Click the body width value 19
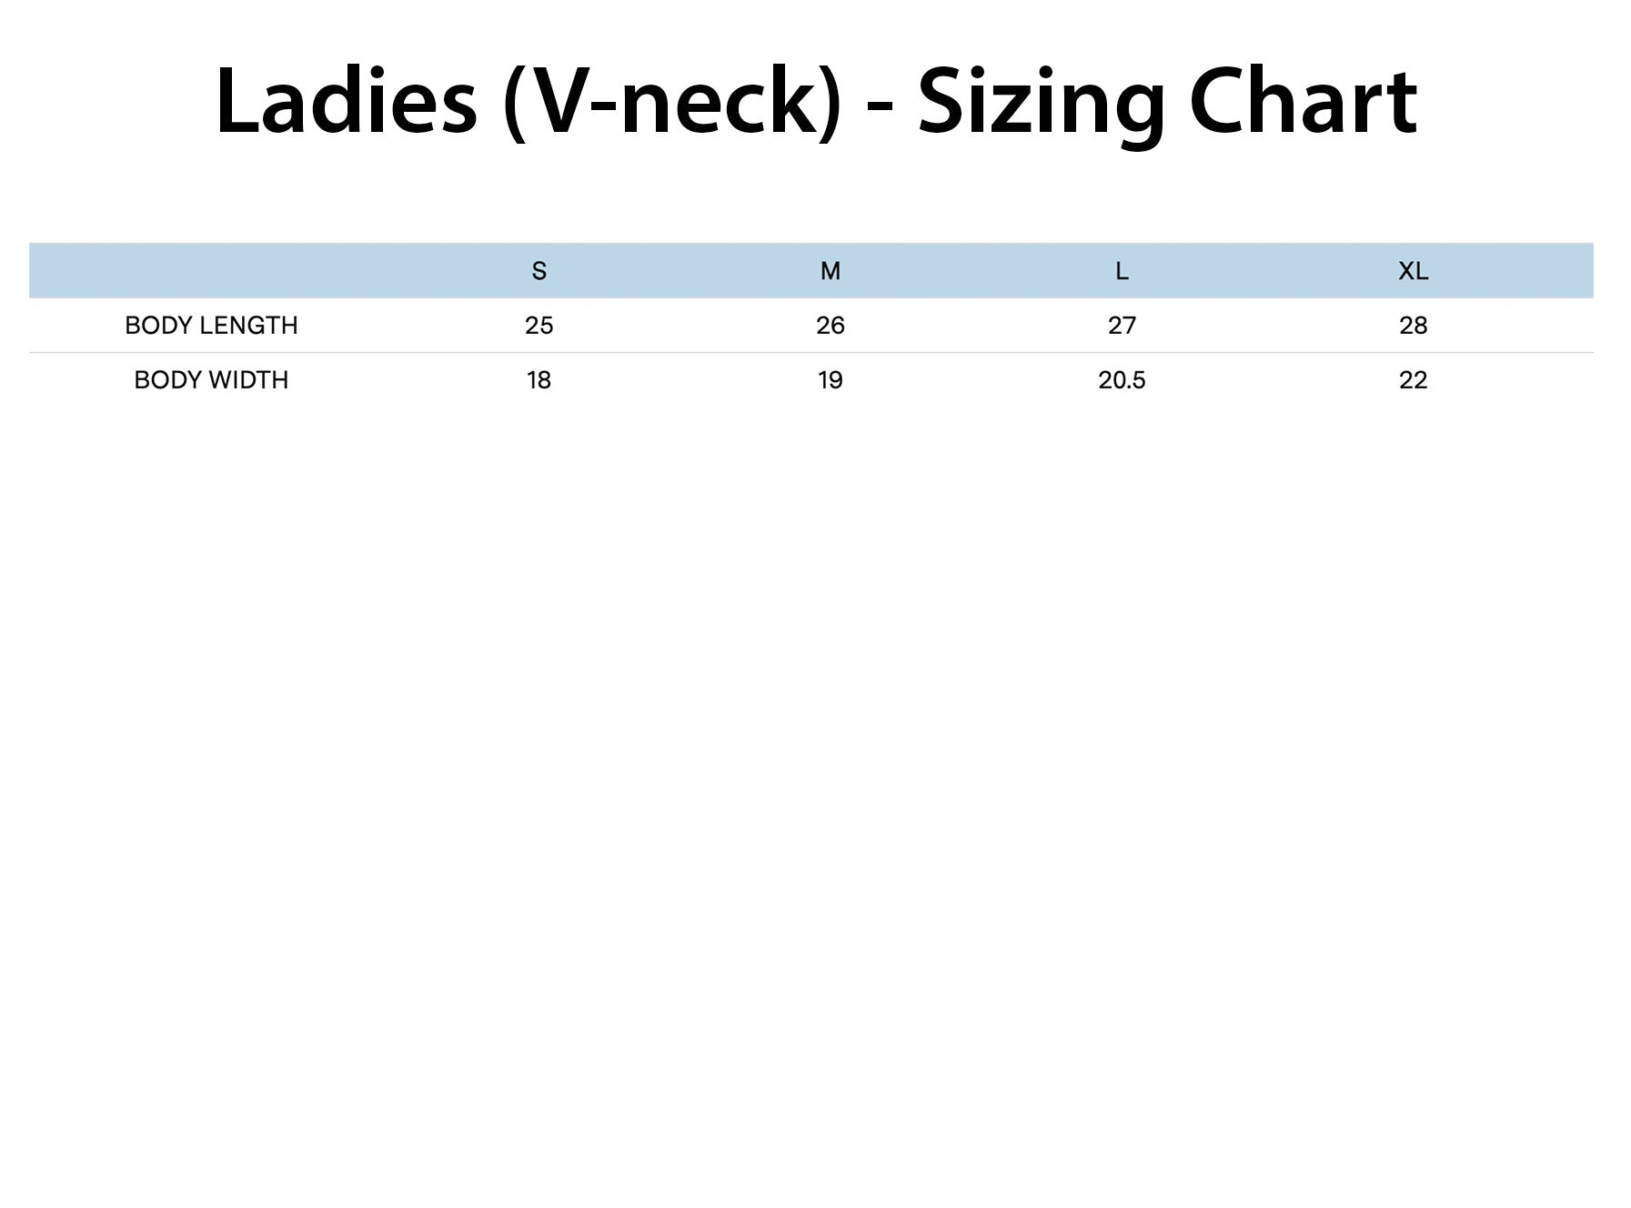Image resolution: width=1631 pixels, height=1208 pixels. point(830,380)
